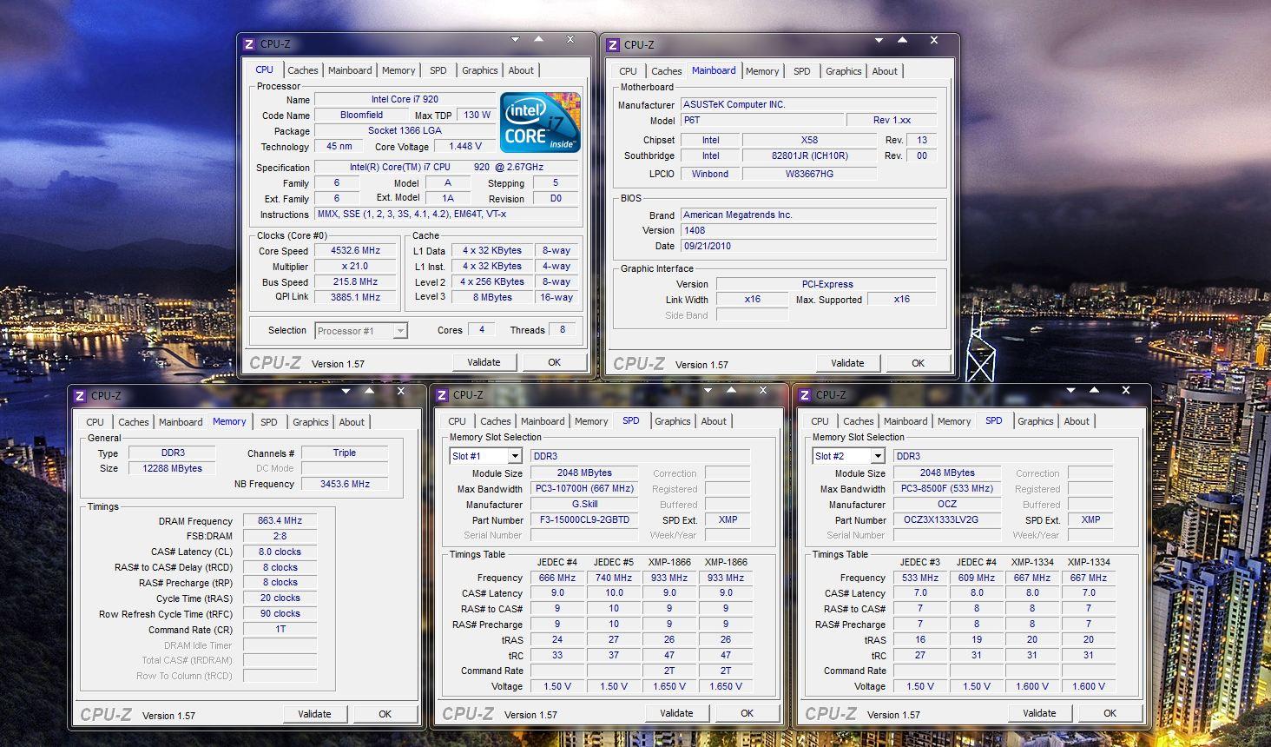Click the CPU-Z title icon in the Slot #2 SPD window
The height and width of the screenshot is (747, 1271).
coord(805,394)
